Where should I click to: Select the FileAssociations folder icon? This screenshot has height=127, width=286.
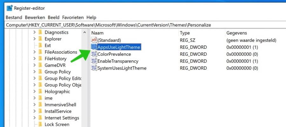point(40,52)
